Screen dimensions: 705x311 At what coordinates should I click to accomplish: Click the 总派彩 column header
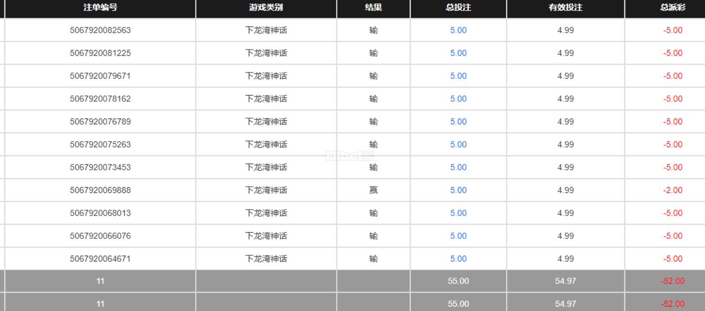pos(673,8)
